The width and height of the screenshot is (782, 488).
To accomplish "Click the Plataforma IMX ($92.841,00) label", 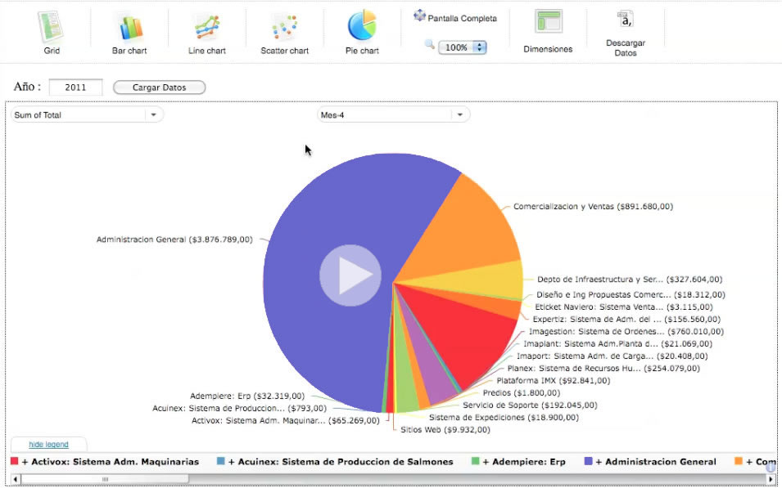I will coord(553,380).
